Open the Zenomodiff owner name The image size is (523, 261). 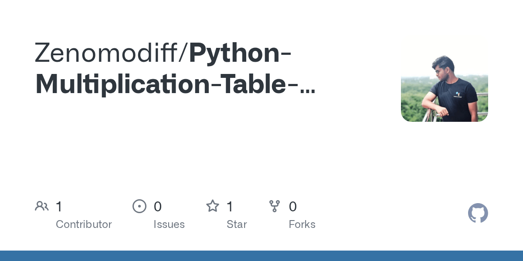(x=107, y=53)
